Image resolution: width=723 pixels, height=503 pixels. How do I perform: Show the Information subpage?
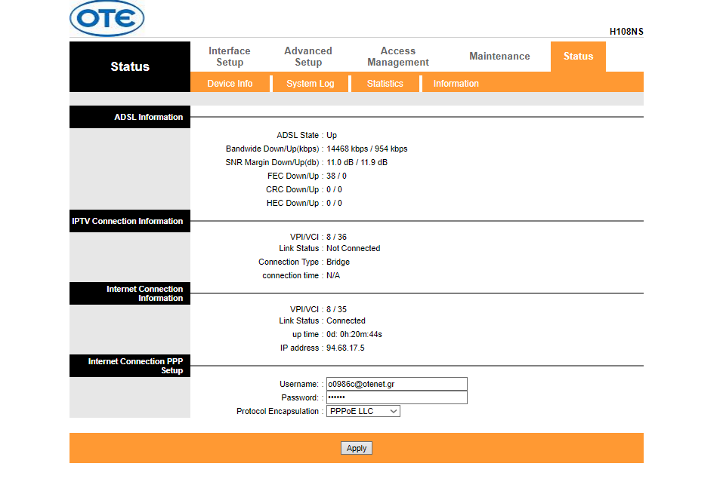coord(456,84)
